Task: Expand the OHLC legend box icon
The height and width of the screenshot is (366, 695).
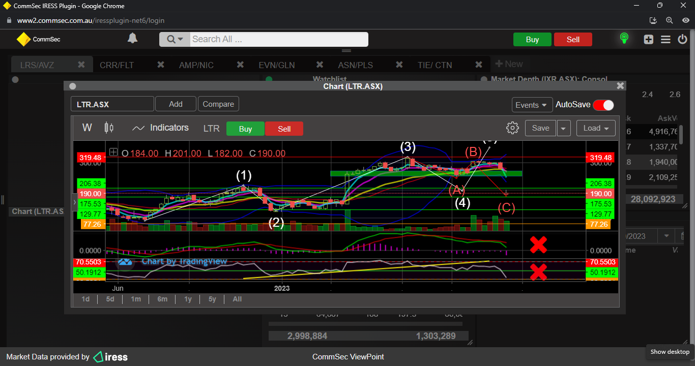Action: [113, 152]
